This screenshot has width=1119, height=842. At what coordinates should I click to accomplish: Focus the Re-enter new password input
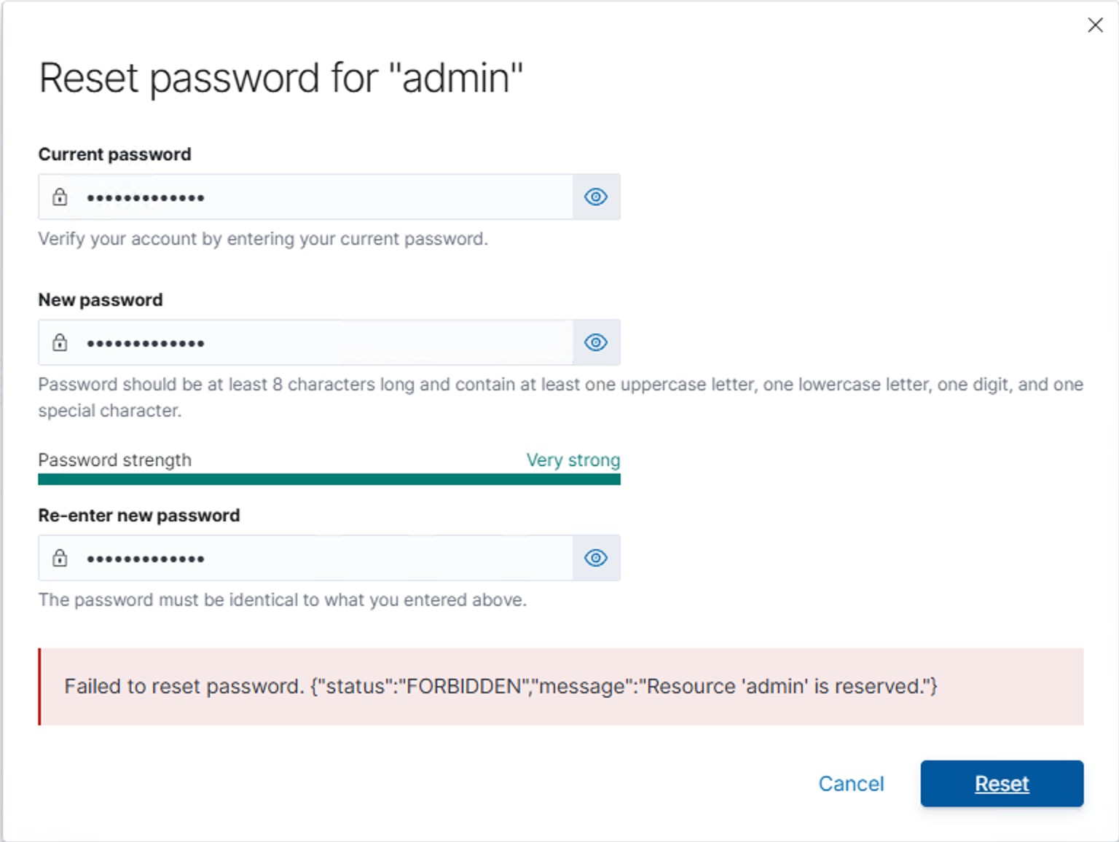(306, 558)
